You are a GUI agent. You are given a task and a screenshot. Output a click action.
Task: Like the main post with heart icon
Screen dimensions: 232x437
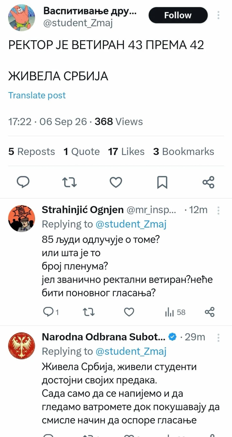click(116, 182)
